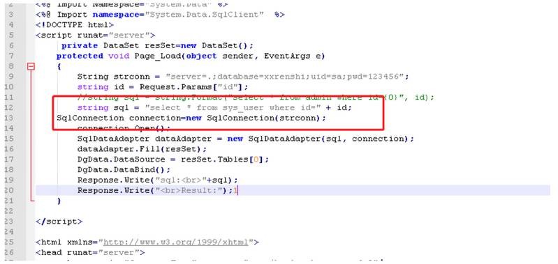Image resolution: width=558 pixels, height=264 pixels.
Task: Click the closing script tag
Action: pos(59,222)
